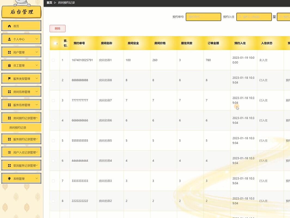Expand the 服务预约记录管理 menu chevron
Screen dimensions: 290x218
pos(37,139)
